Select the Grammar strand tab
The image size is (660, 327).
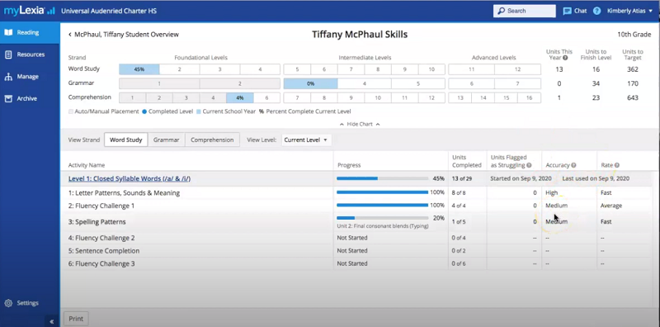[x=167, y=140]
